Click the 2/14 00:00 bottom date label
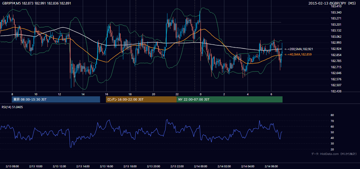Viewport: 360px width, 169px height. pyautogui.click(x=201, y=166)
